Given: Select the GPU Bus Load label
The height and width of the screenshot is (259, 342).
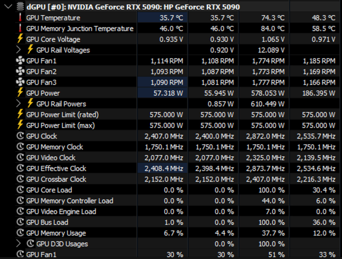Looking at the screenshot, I should click(x=47, y=222).
